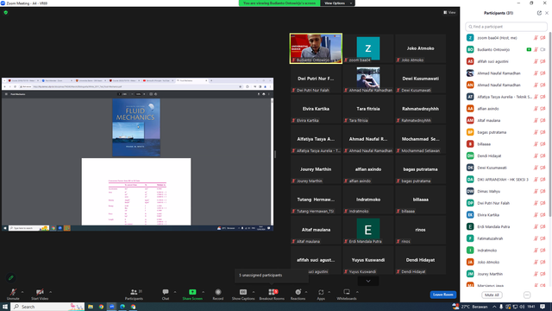Click the notification center icon in tray

(x=543, y=307)
